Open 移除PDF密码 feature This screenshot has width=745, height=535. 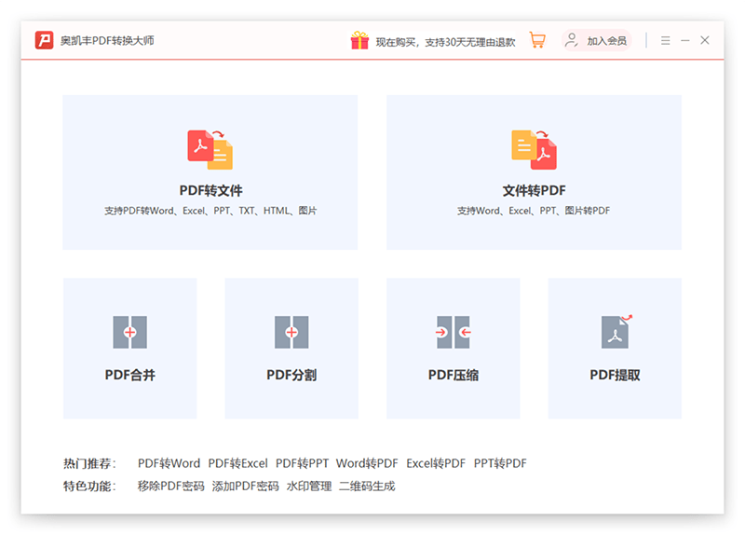tap(170, 486)
